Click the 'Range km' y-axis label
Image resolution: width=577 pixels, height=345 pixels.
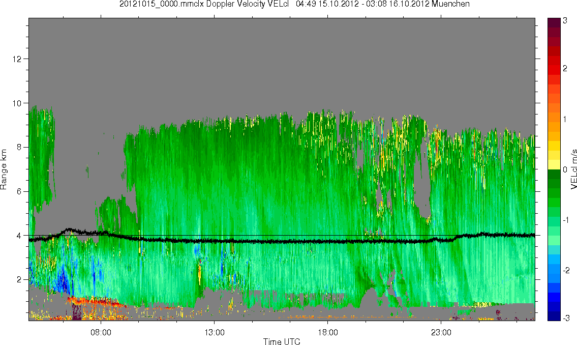(4, 169)
